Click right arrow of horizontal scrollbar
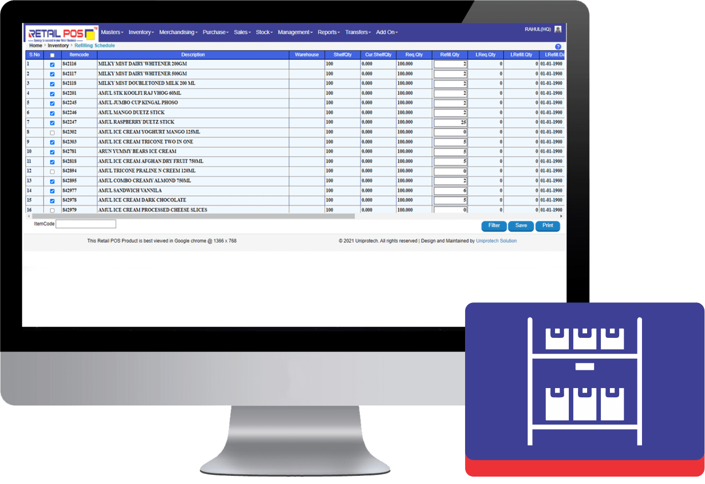 tap(561, 216)
